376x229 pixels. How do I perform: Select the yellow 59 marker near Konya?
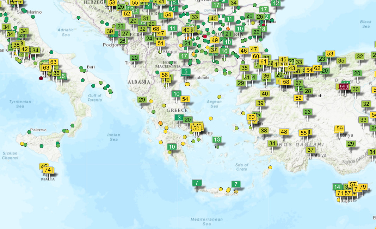click(340, 129)
